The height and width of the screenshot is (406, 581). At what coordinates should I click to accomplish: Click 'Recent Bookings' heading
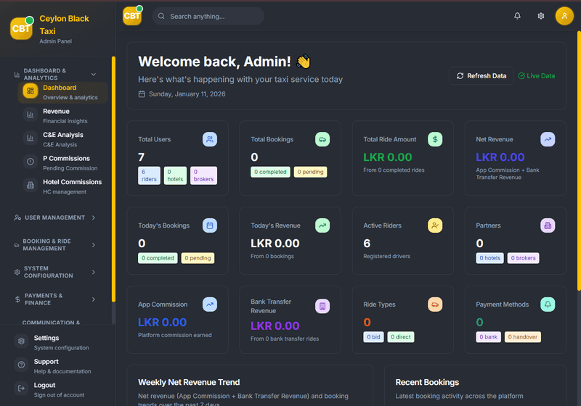click(x=427, y=382)
